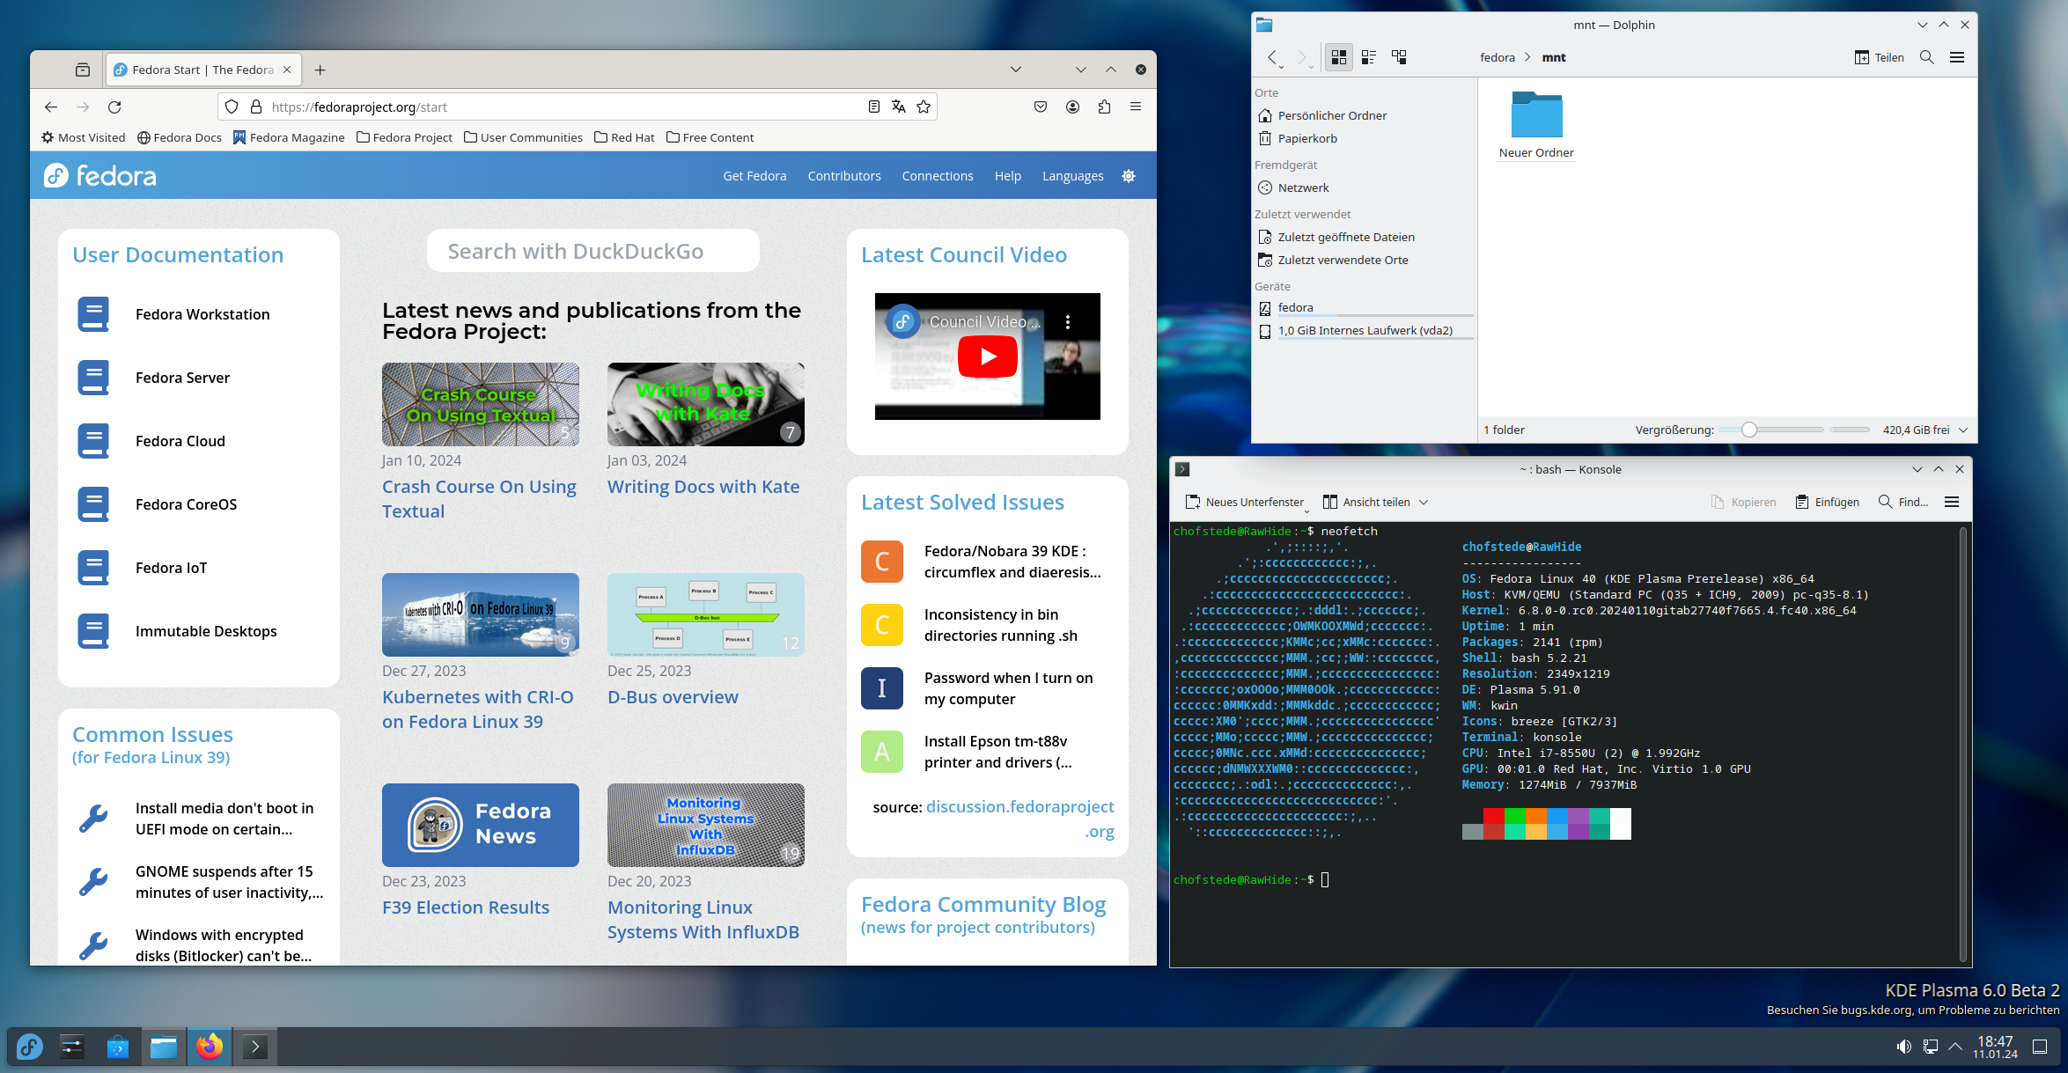Open Firefox list all tabs chevron
Image resolution: width=2068 pixels, height=1073 pixels.
[1015, 70]
